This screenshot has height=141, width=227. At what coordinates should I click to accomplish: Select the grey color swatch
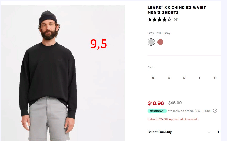(x=151, y=42)
